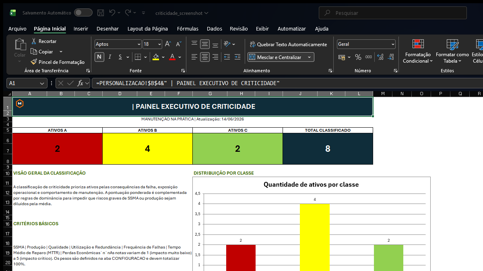Decrease font size with smaller A
This screenshot has height=271, width=483.
(179, 44)
